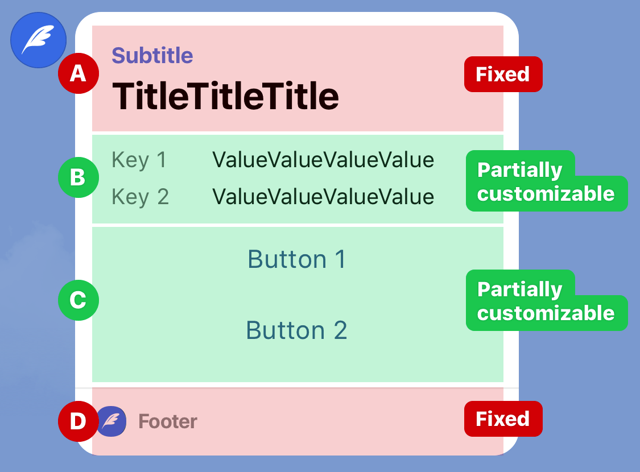Select the Key 1 label
Screen dimensions: 640x472
(x=139, y=160)
